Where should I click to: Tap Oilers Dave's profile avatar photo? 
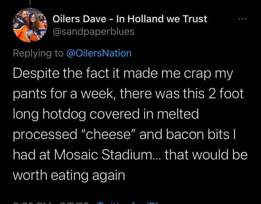[x=29, y=25]
